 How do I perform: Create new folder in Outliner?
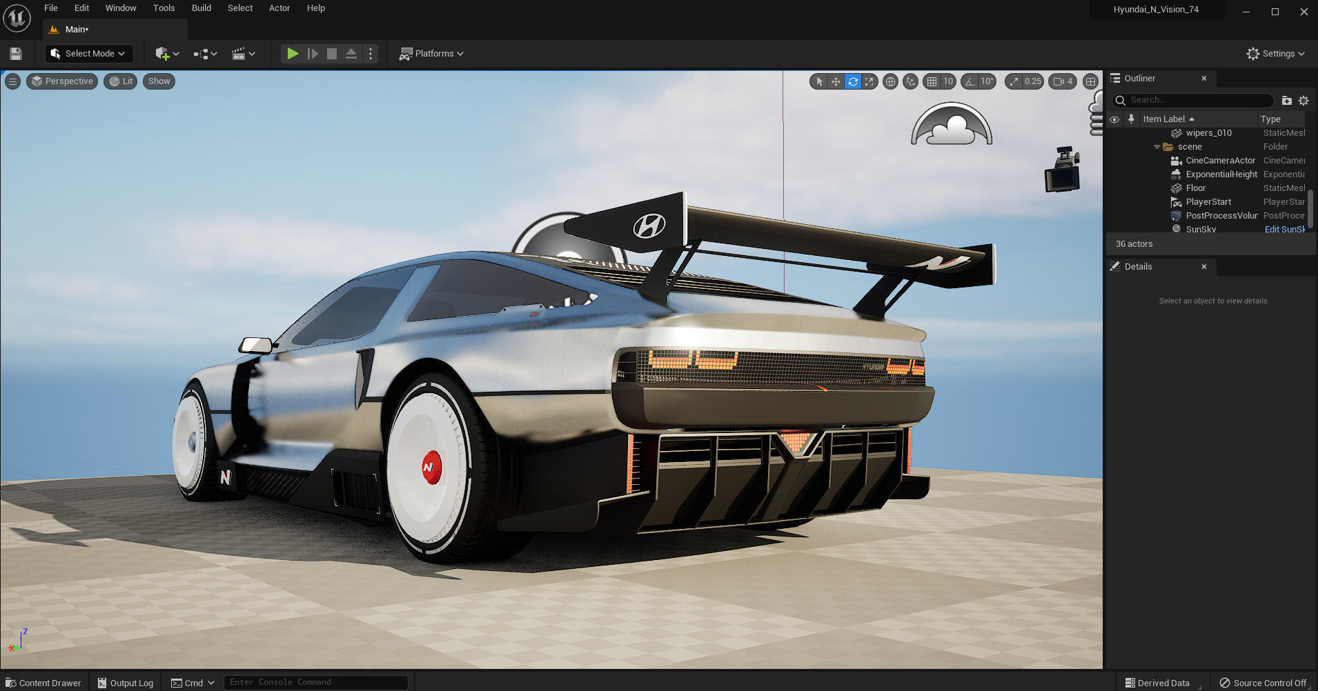coord(1286,101)
